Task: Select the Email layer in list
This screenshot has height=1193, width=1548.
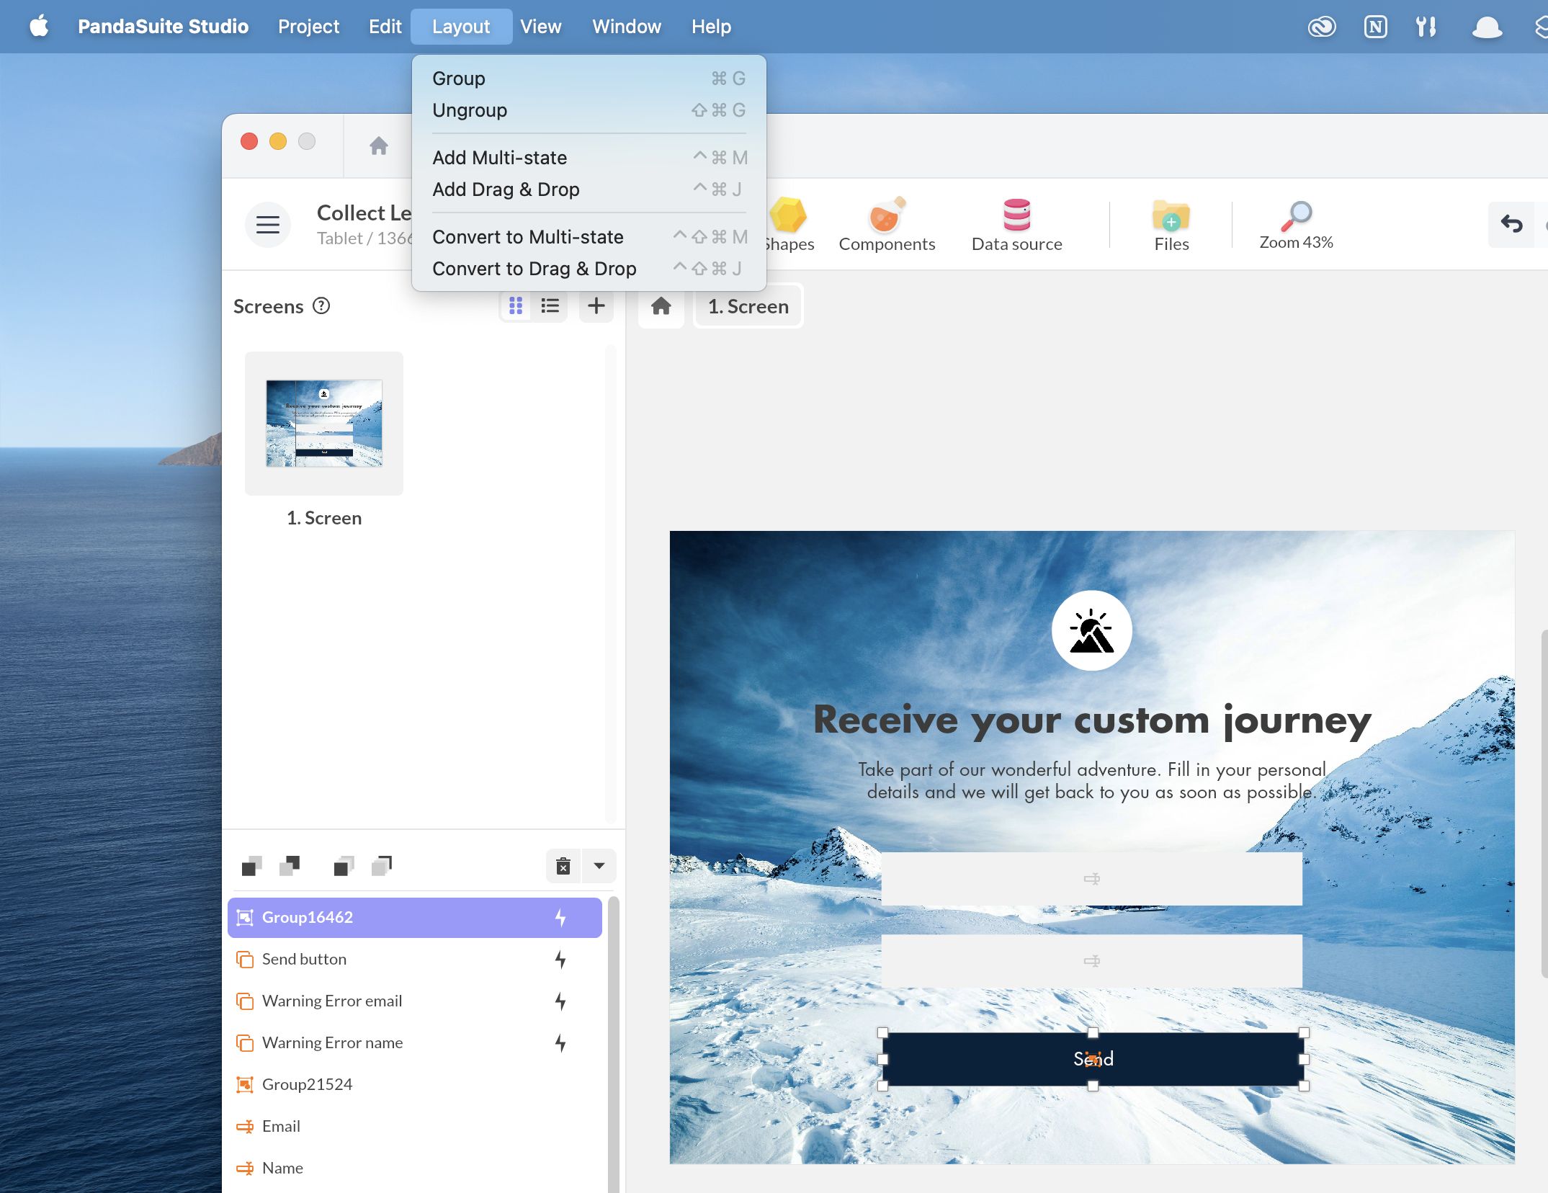Action: pos(281,1127)
